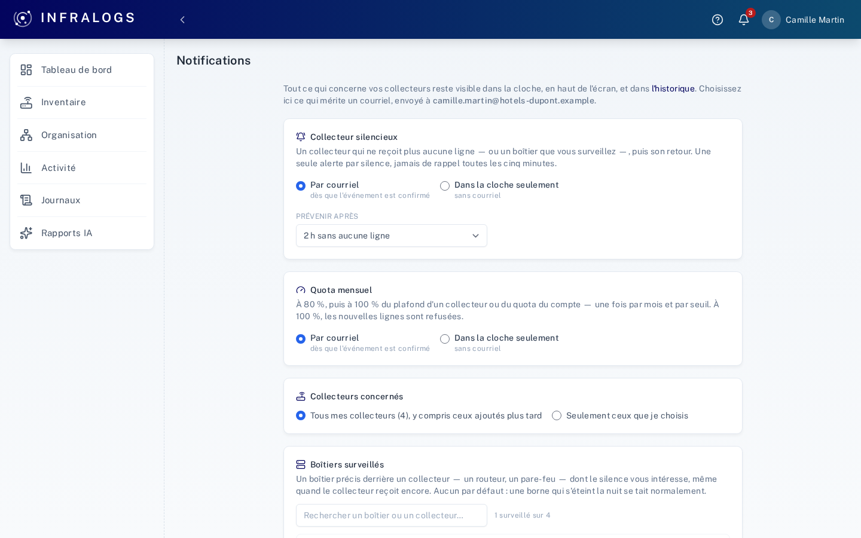
Task: Click the Notifications page heading
Action: pos(213,60)
